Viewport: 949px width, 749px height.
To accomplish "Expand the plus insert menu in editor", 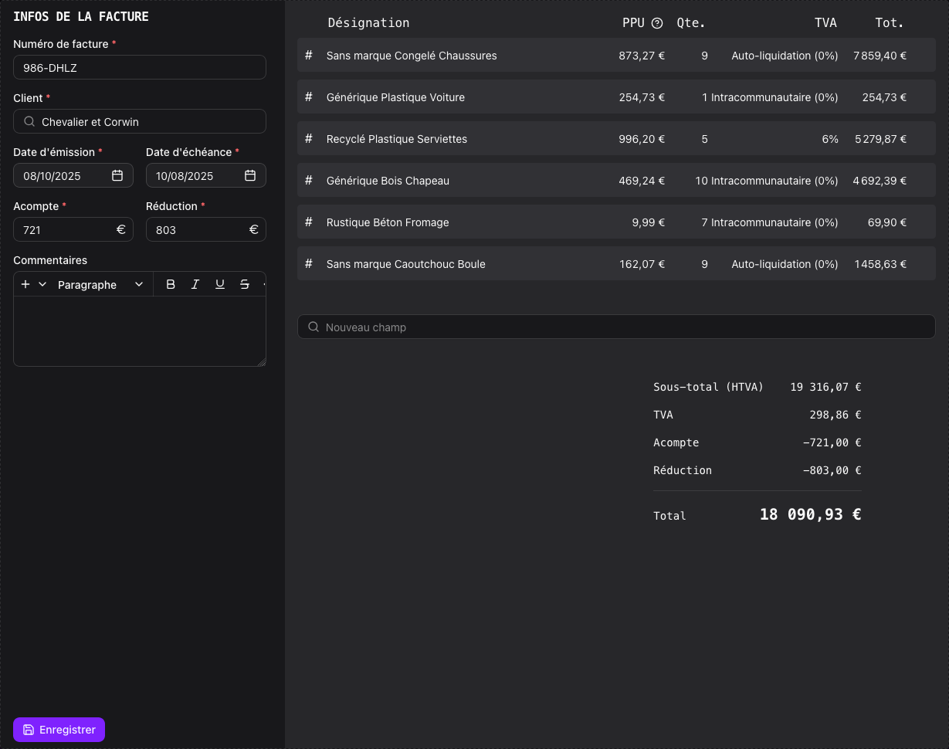I will (x=33, y=284).
